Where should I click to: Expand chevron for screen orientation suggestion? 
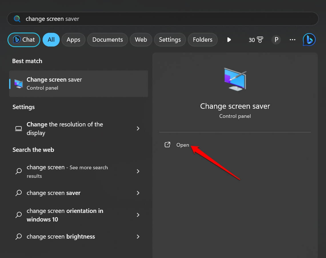[x=138, y=215]
